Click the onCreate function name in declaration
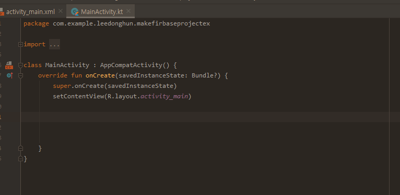 click(x=100, y=76)
